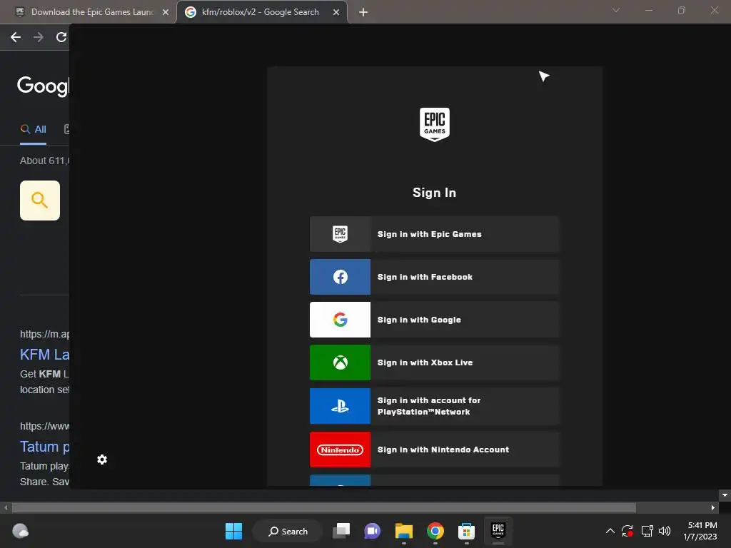The height and width of the screenshot is (548, 731).
Task: Open the Windows Start menu
Action: point(233,531)
